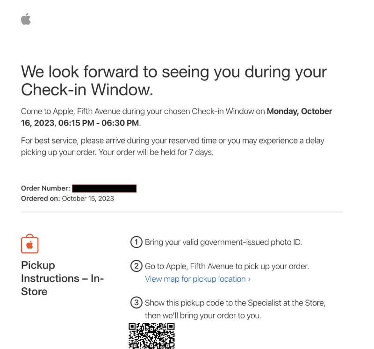374x349 pixels.
Task: Click the circled number 2 step icon
Action: 136,266
